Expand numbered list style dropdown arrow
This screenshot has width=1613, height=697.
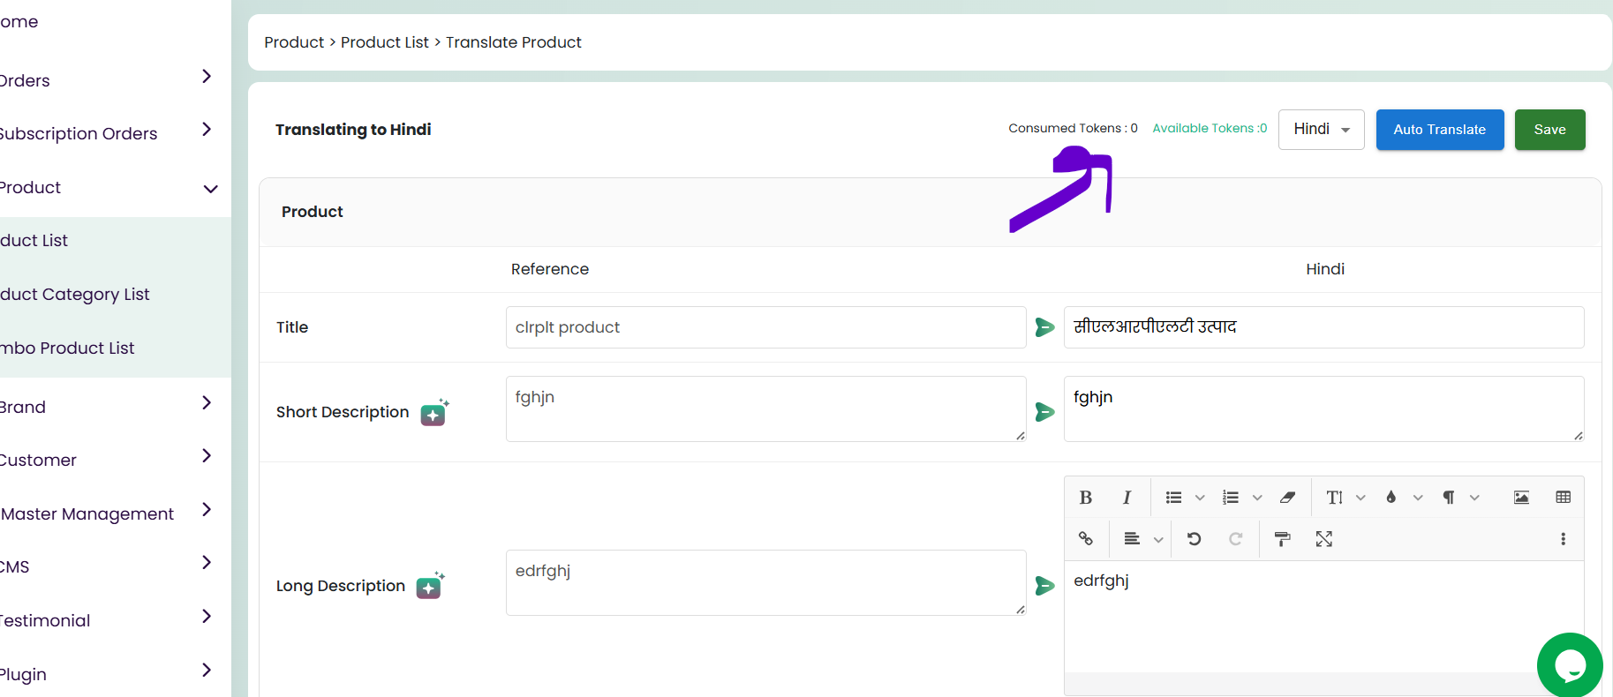[x=1257, y=498]
